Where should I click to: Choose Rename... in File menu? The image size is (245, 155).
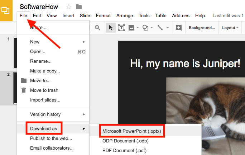[x=53, y=61]
